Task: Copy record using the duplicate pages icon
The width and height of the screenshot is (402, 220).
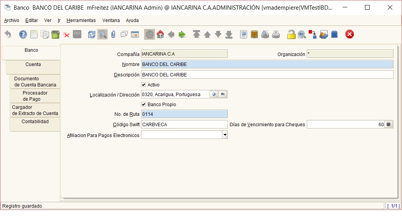Action: pyautogui.click(x=45, y=34)
